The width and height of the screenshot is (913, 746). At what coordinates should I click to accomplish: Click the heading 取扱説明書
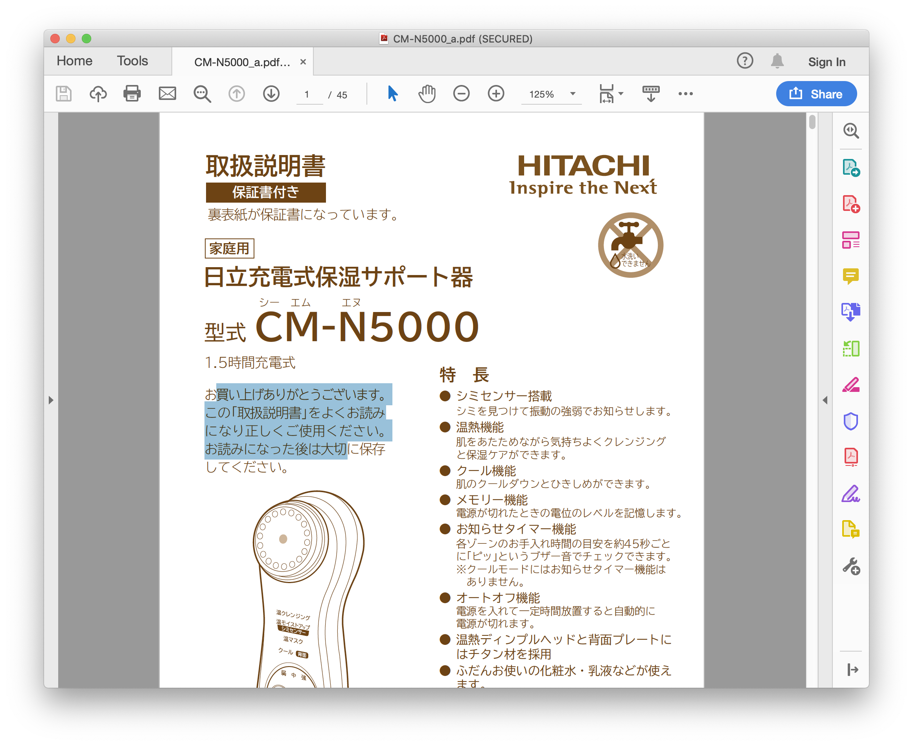pyautogui.click(x=265, y=166)
